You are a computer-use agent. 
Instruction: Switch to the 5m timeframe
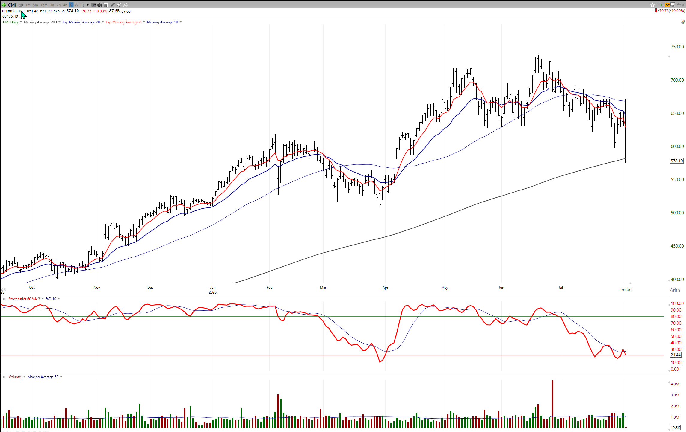pos(35,5)
